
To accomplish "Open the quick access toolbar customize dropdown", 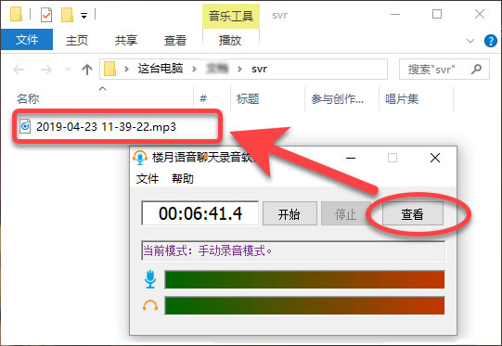I will click(x=84, y=16).
